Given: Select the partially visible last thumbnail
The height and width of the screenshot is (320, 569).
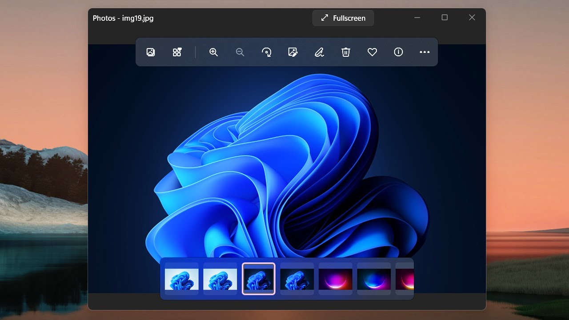Looking at the screenshot, I should [405, 279].
